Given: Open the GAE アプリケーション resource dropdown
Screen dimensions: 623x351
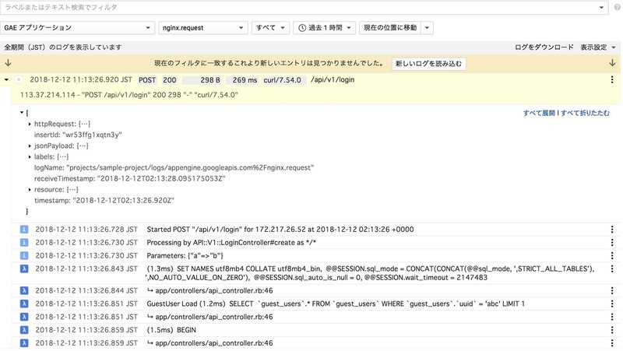Looking at the screenshot, I should 77,28.
